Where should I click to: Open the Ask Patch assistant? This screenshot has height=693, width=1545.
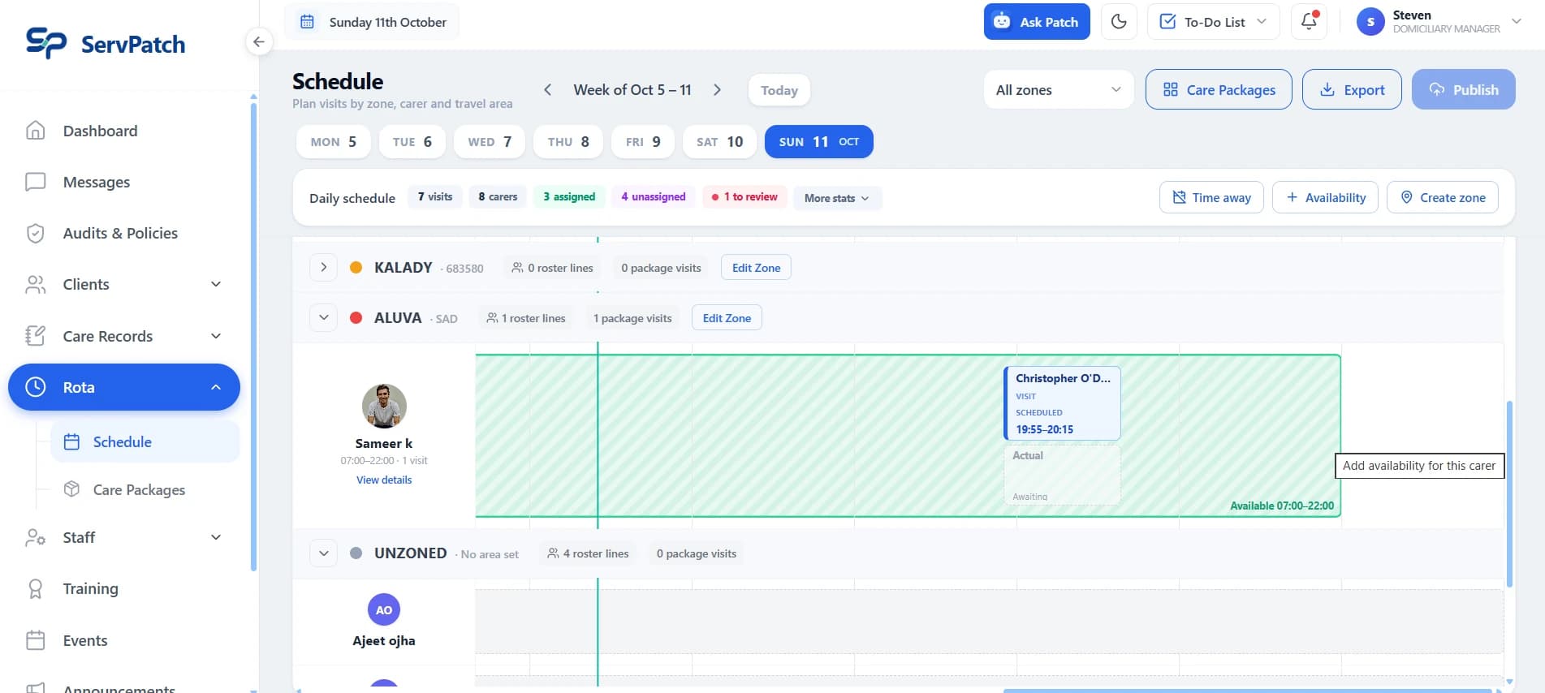1037,22
